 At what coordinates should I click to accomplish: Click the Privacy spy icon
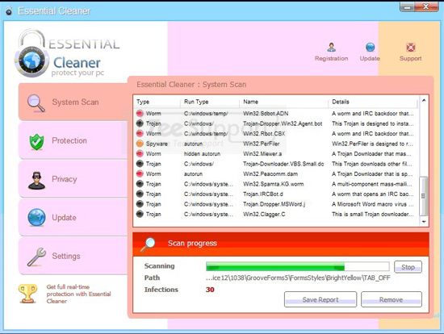(x=36, y=180)
